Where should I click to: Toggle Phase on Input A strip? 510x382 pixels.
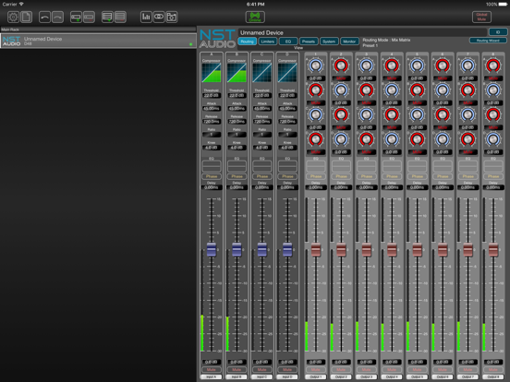pos(212,176)
